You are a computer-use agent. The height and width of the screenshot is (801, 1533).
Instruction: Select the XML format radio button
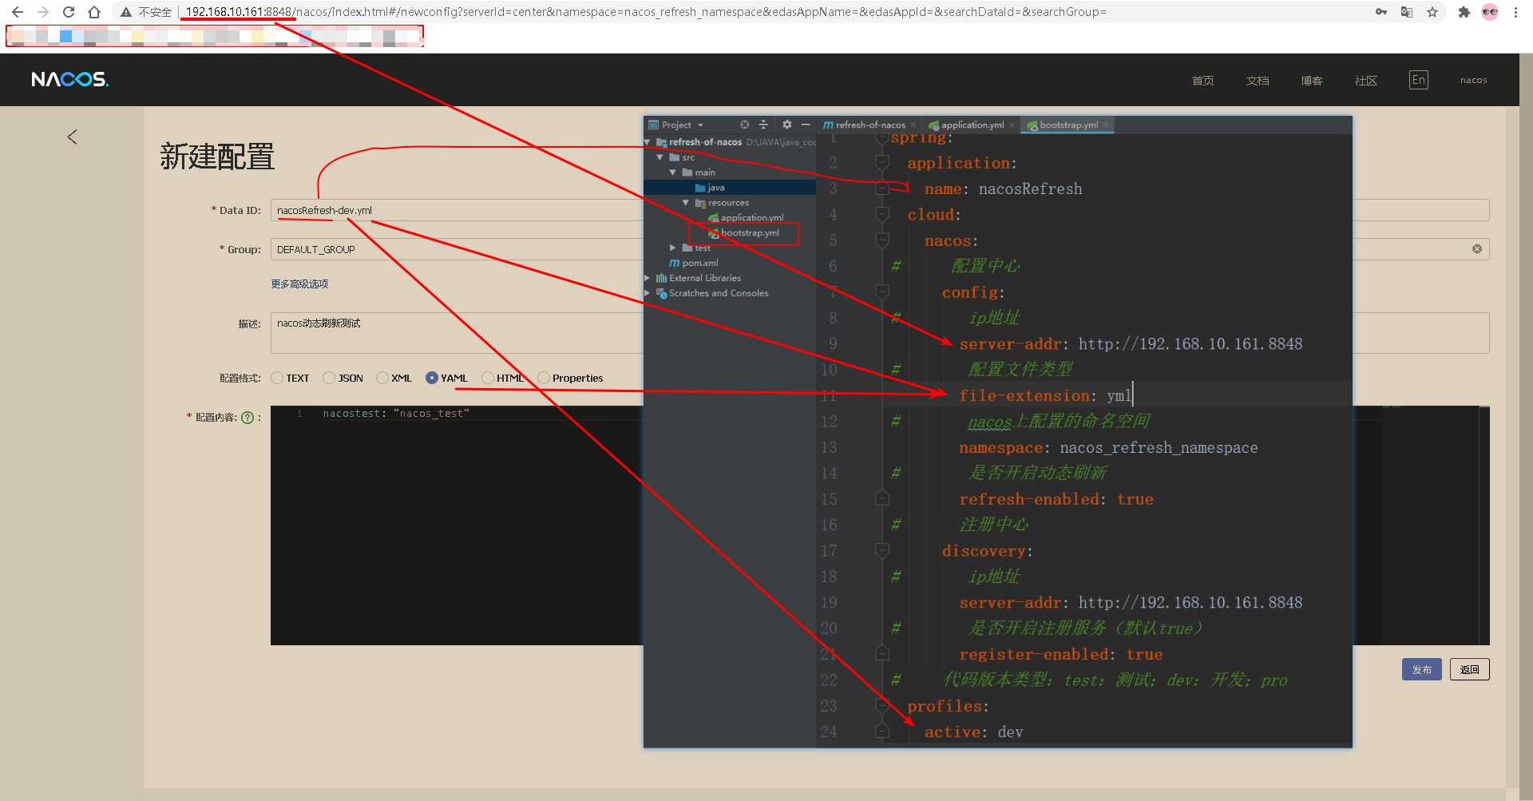point(382,378)
